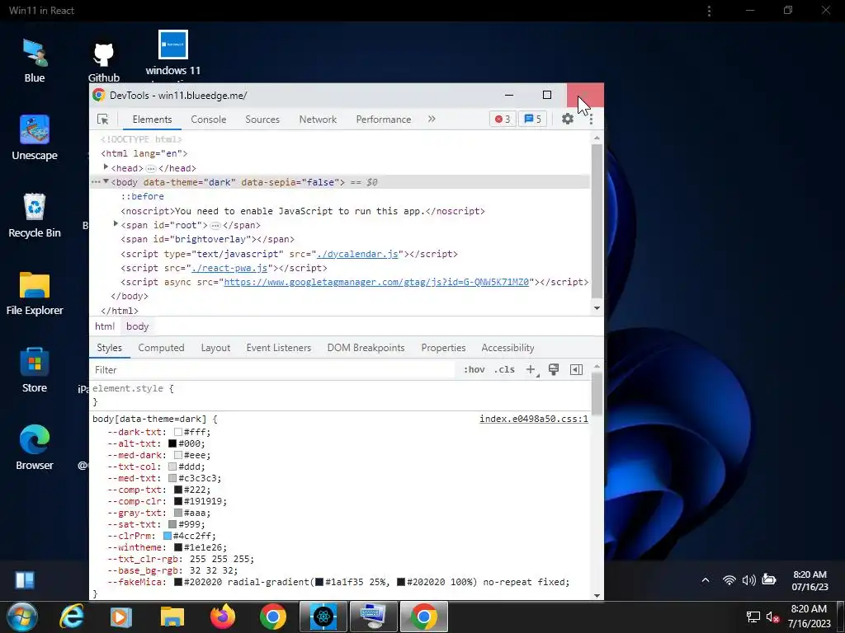Open DevTools settings gear
Image resolution: width=845 pixels, height=633 pixels.
click(x=568, y=119)
